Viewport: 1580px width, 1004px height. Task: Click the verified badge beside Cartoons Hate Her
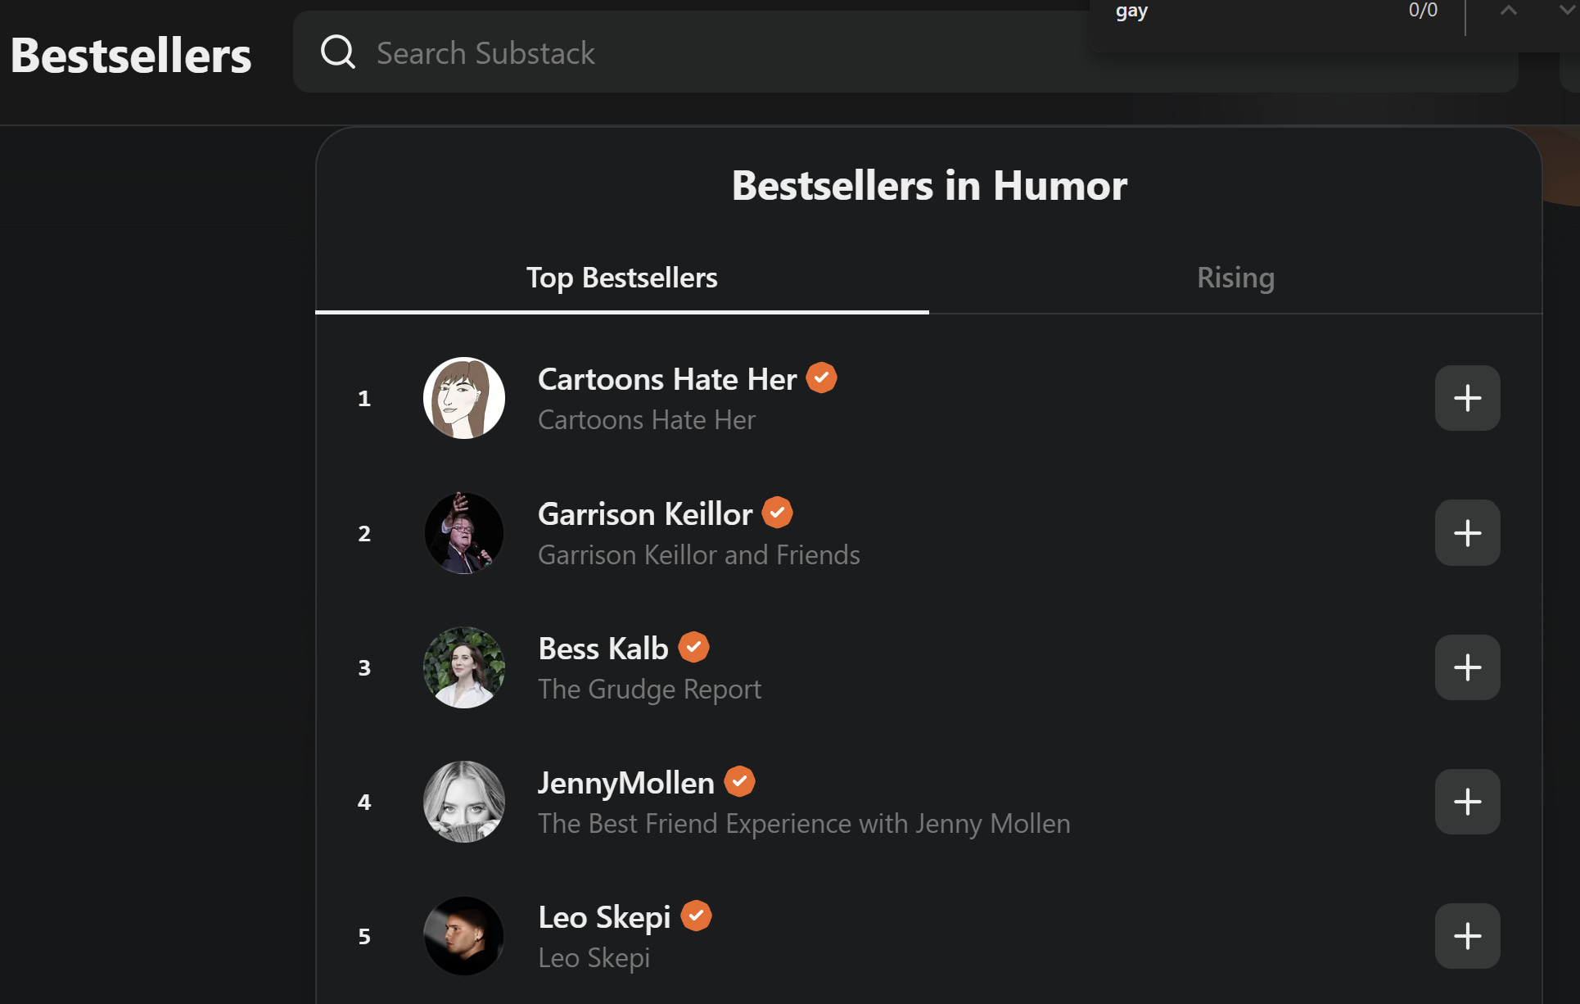pos(821,378)
